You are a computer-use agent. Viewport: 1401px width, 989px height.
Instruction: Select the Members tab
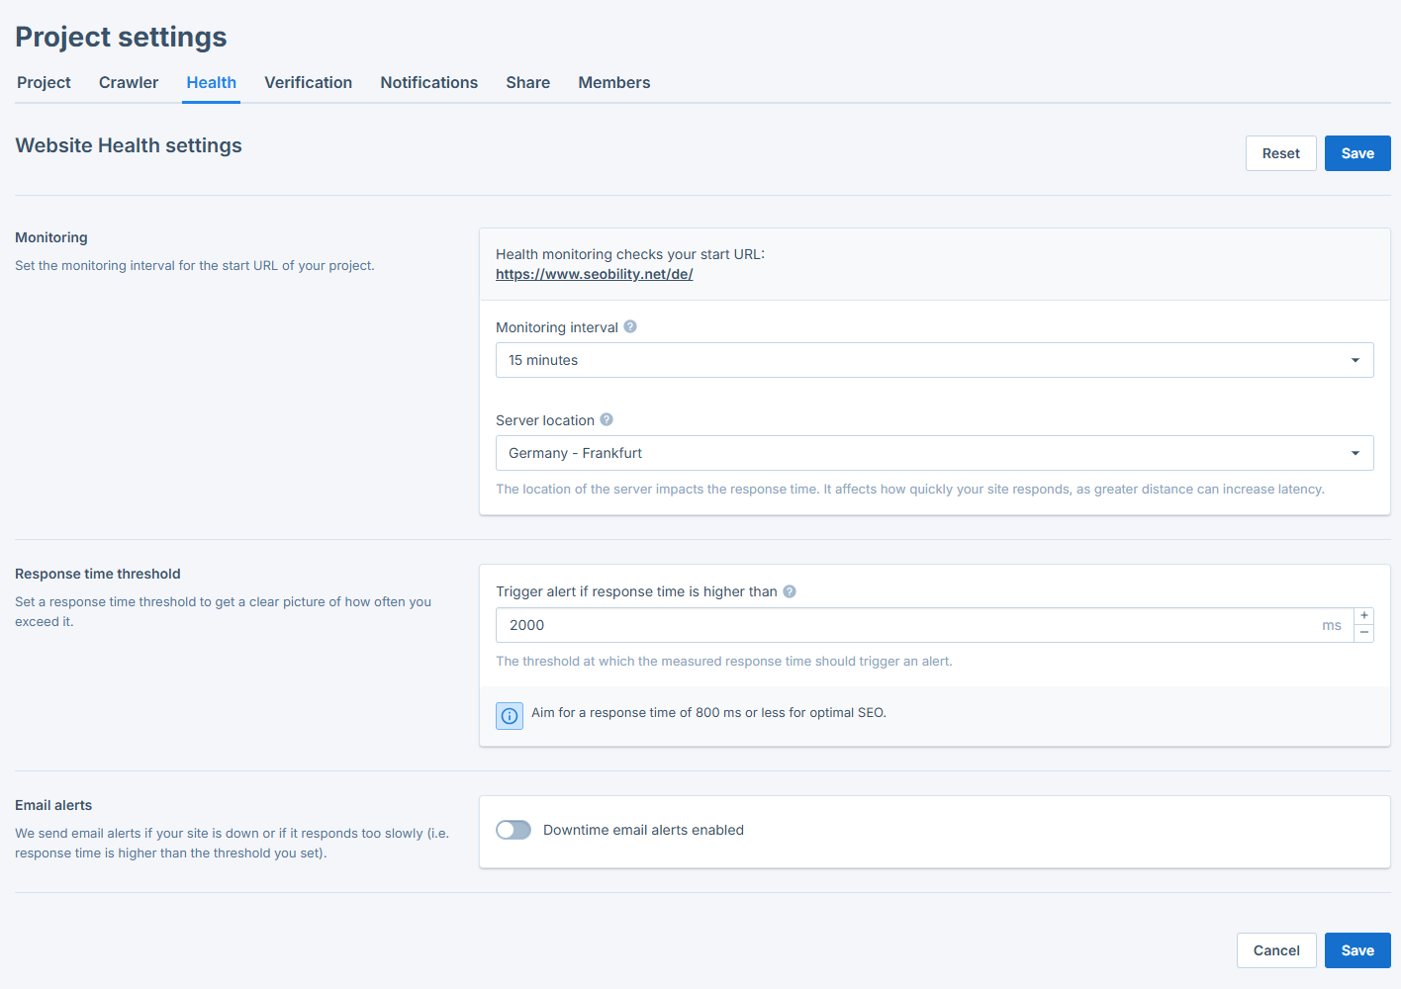pyautogui.click(x=613, y=83)
